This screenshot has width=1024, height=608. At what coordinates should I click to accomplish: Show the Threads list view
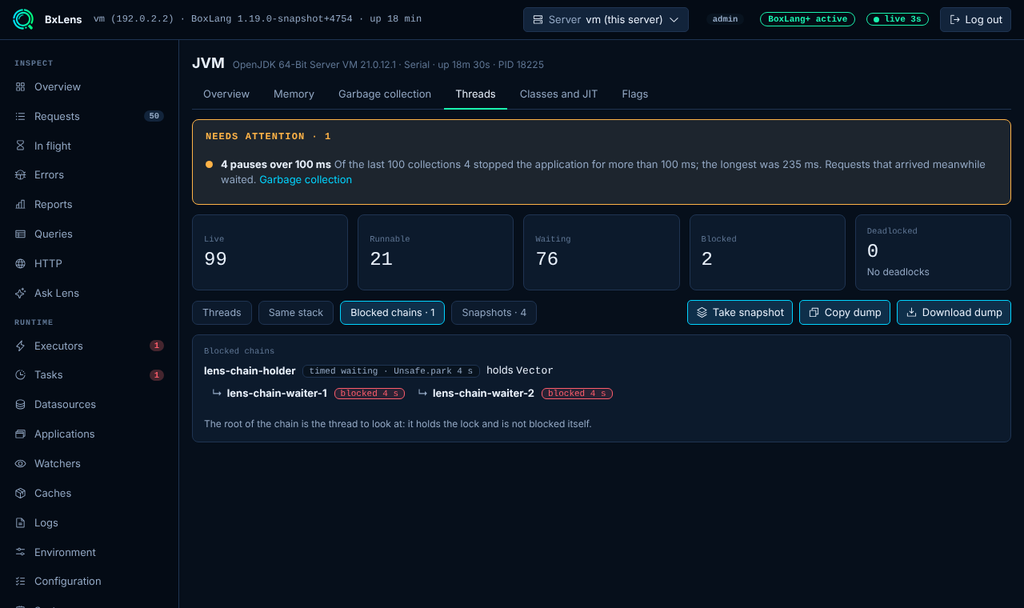click(222, 313)
